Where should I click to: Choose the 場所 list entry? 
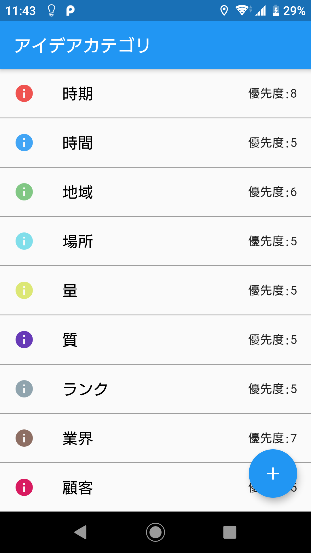pos(78,241)
